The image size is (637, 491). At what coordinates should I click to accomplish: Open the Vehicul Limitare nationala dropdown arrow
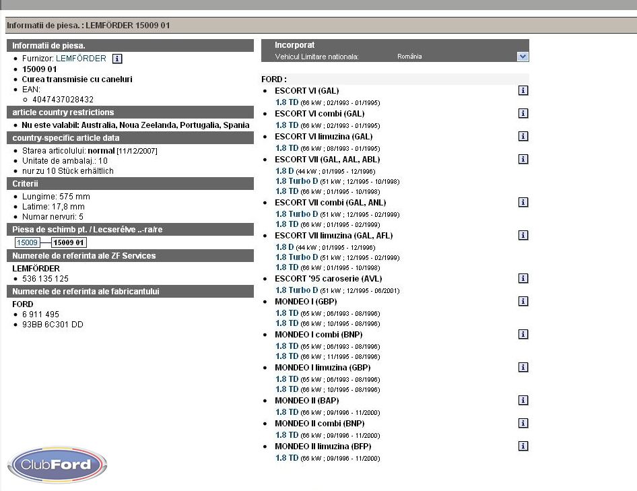coord(523,57)
